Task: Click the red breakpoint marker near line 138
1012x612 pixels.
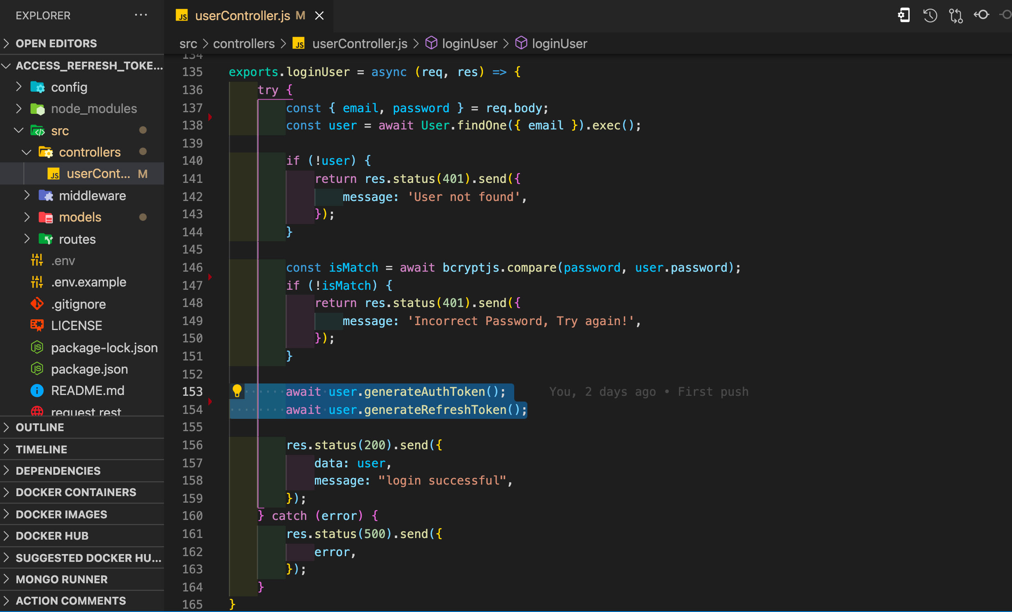Action: [x=210, y=117]
